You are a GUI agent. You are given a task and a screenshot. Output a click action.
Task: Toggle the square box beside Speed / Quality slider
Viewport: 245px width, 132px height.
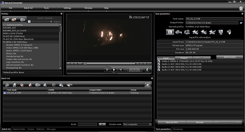[29, 22]
